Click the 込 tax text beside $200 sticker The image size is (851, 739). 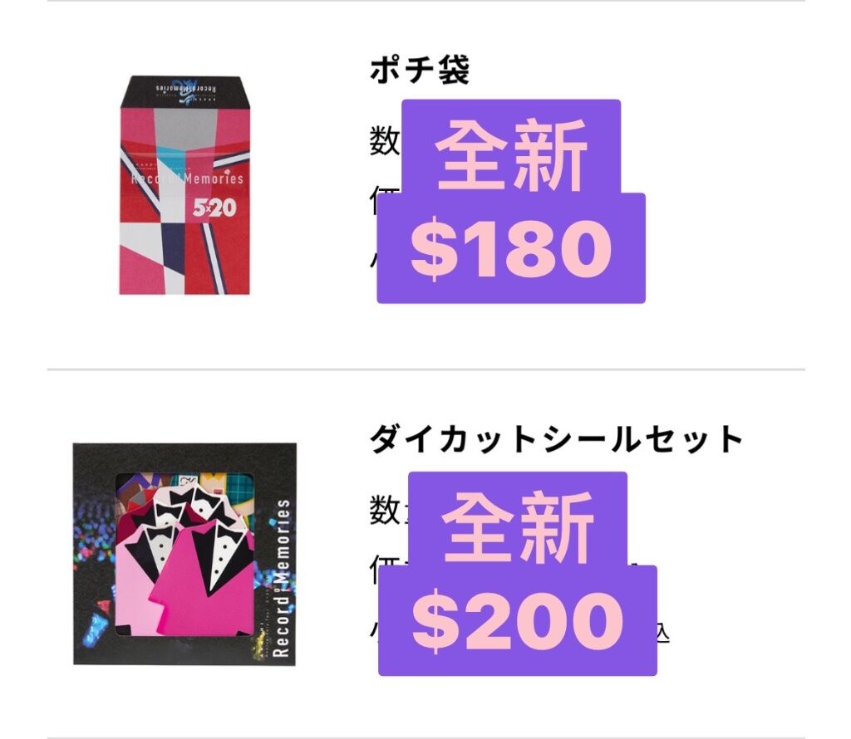point(662,633)
